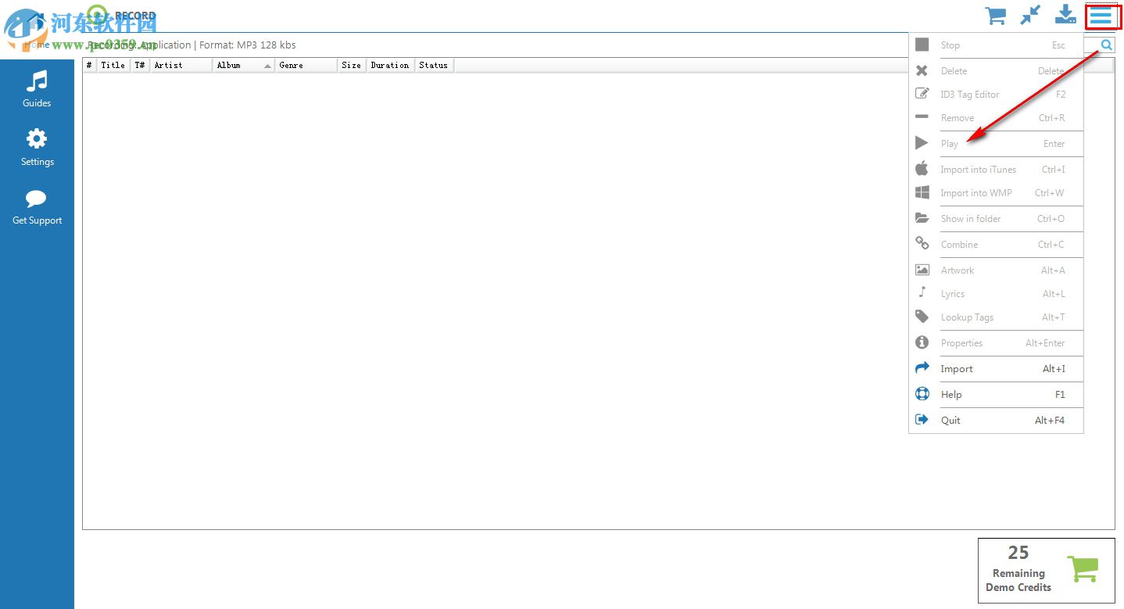
Task: Sort tracks by Genre column
Action: click(x=307, y=65)
